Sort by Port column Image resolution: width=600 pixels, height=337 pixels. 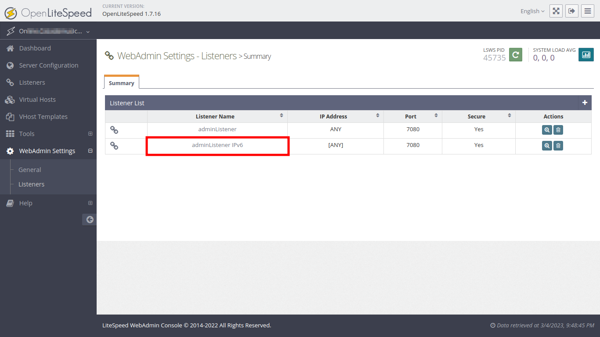tap(413, 116)
